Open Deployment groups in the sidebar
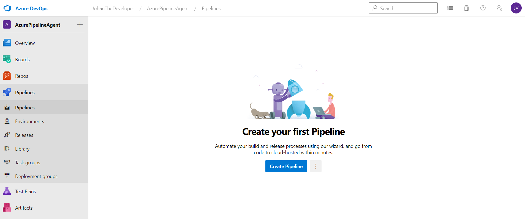The height and width of the screenshot is (219, 525). coord(44,176)
